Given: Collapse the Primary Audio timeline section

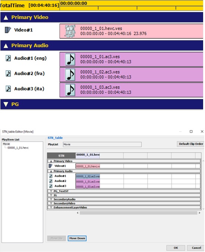Looking at the screenshot, I should point(6,46).
